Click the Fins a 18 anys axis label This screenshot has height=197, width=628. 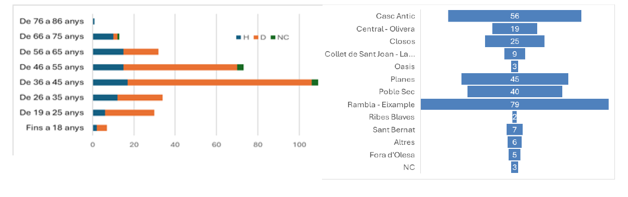click(x=55, y=128)
